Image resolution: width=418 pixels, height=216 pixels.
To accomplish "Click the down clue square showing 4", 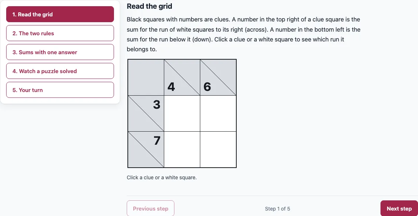I will (x=182, y=77).
